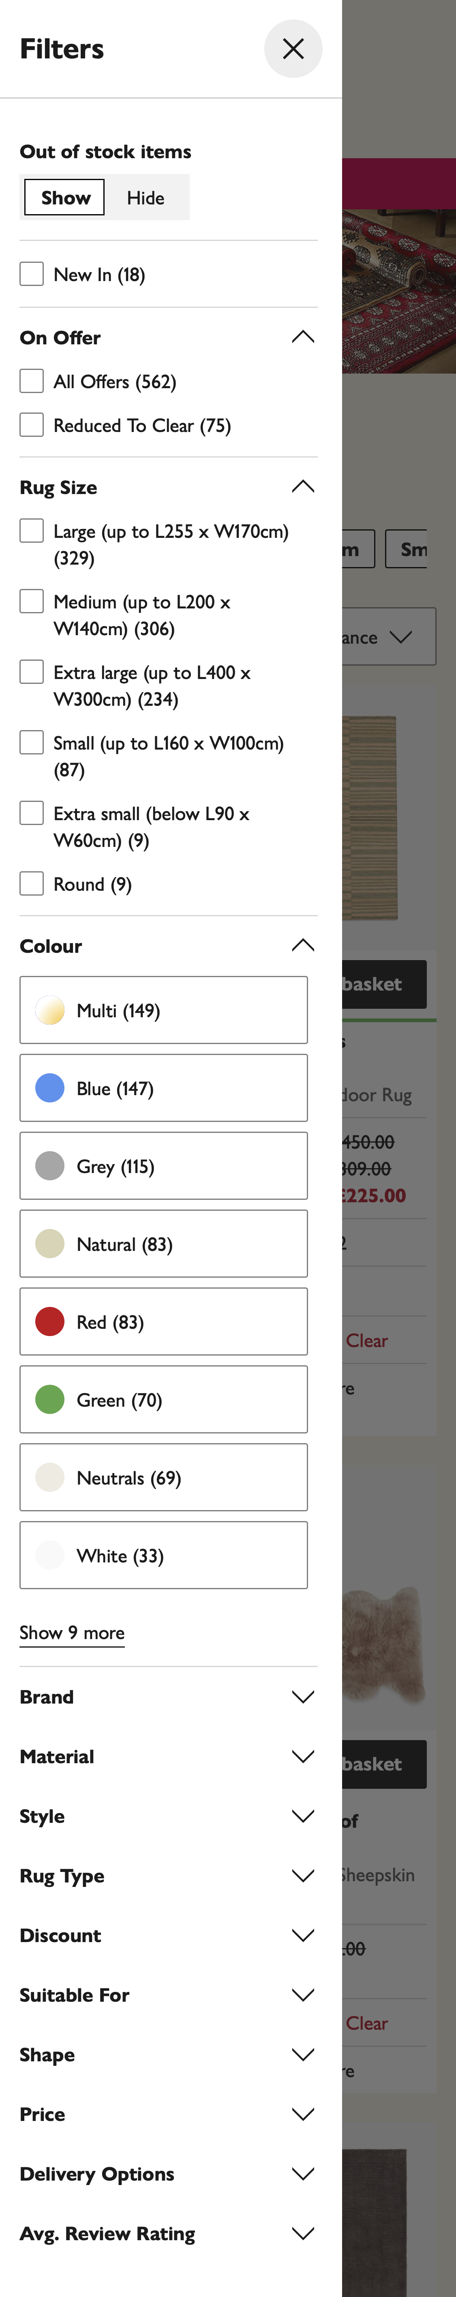The image size is (456, 2297).
Task: Expand the Brand filter section
Action: coord(302,1697)
